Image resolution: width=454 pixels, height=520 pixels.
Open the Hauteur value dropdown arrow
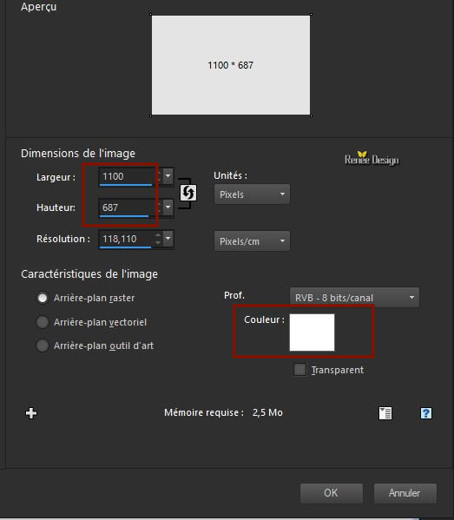click(168, 207)
